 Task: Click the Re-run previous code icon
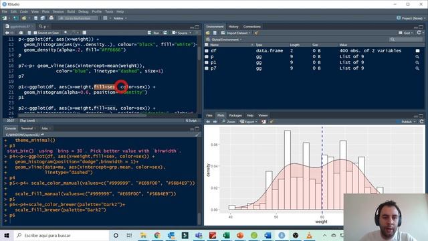165,33
